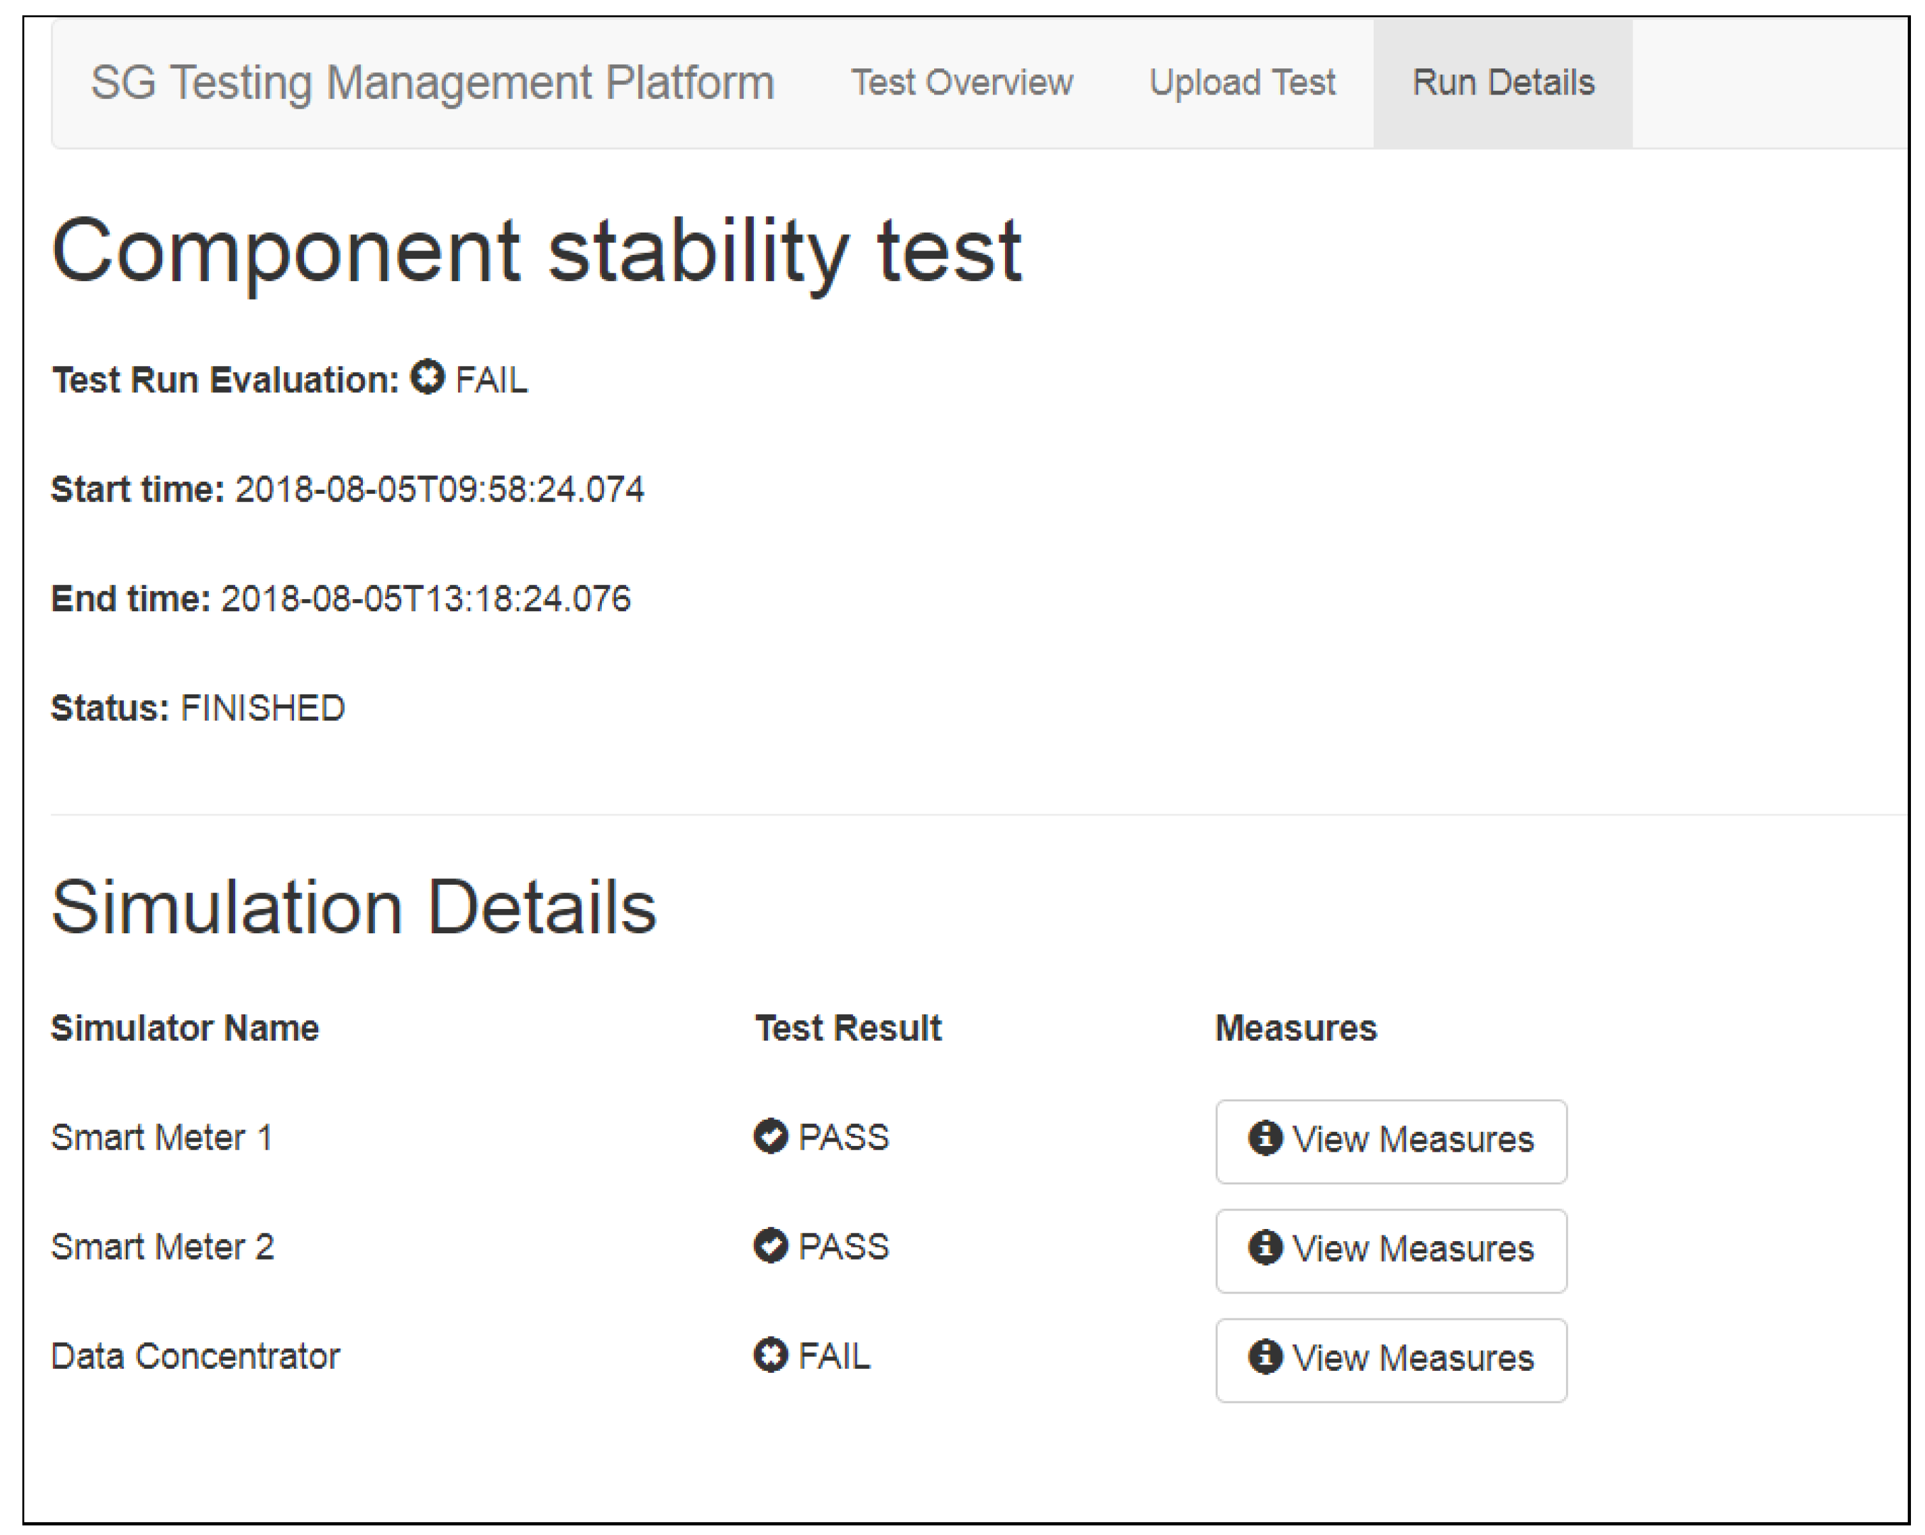Switch to the Upload Test tab
The height and width of the screenshot is (1535, 1925).
[1241, 82]
